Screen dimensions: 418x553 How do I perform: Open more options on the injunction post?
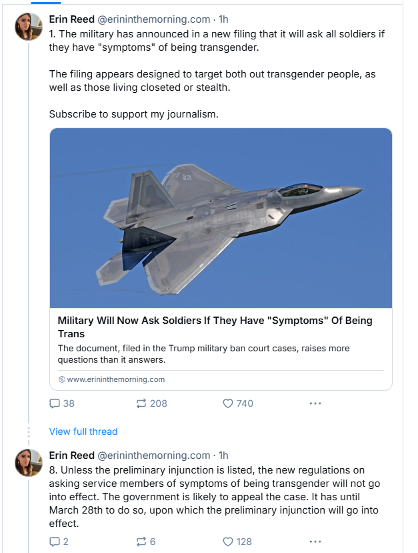pyautogui.click(x=315, y=542)
